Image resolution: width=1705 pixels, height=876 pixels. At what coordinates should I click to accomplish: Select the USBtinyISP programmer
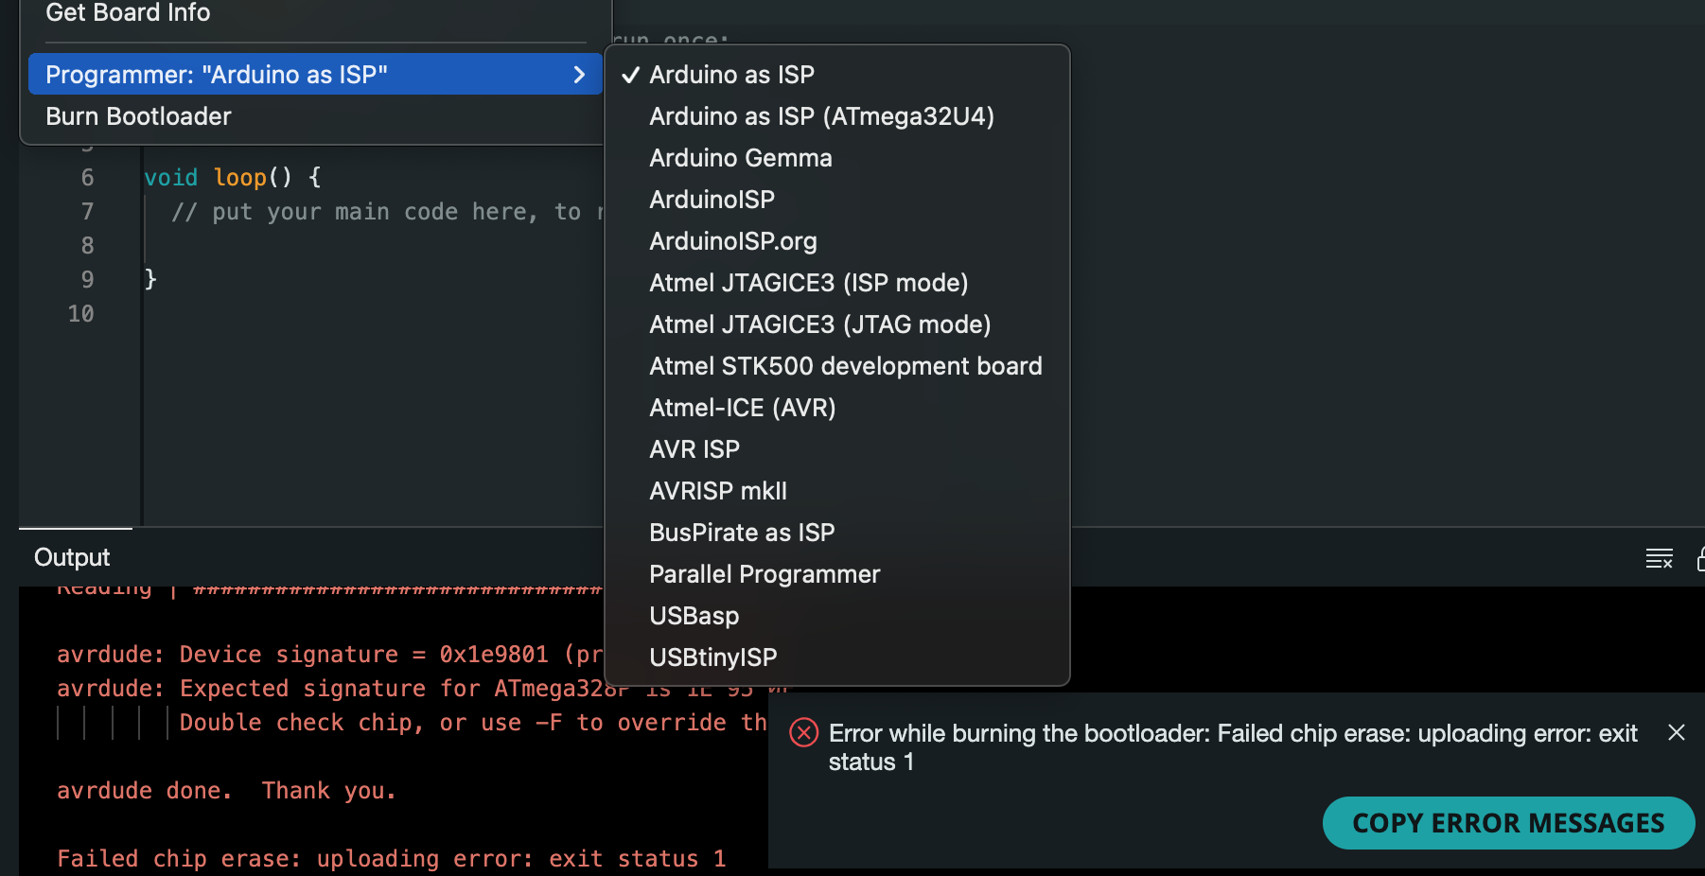point(712,657)
